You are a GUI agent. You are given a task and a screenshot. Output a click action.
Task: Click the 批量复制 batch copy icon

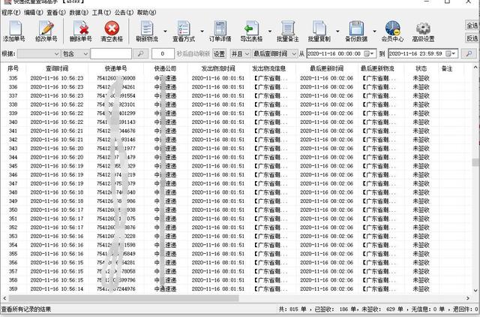coord(319,31)
